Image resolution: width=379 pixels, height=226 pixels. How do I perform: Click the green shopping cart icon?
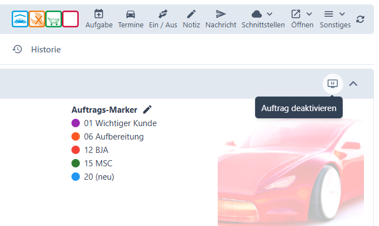coord(54,19)
